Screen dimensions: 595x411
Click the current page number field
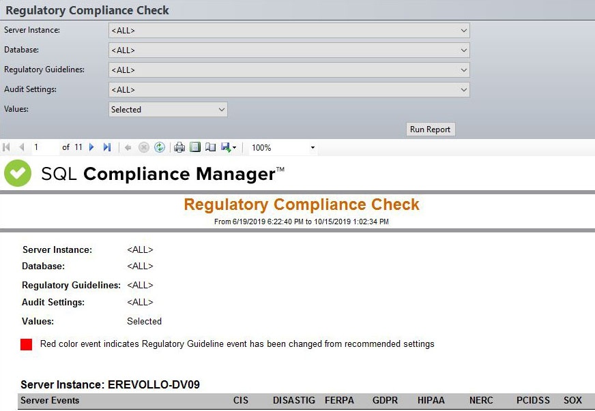pos(45,147)
